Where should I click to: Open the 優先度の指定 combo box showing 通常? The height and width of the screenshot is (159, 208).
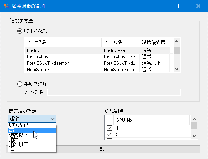pyautogui.click(x=32, y=119)
